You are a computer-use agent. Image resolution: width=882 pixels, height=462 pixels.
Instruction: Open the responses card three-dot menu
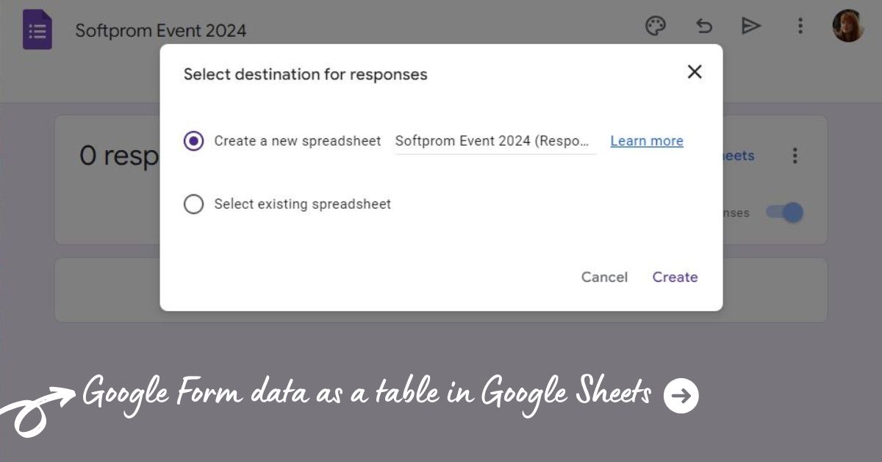point(795,155)
